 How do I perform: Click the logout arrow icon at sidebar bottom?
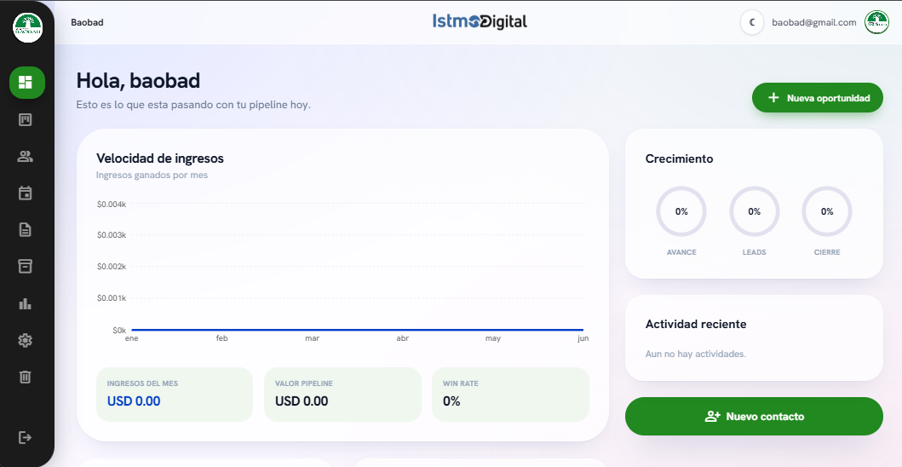coord(26,438)
